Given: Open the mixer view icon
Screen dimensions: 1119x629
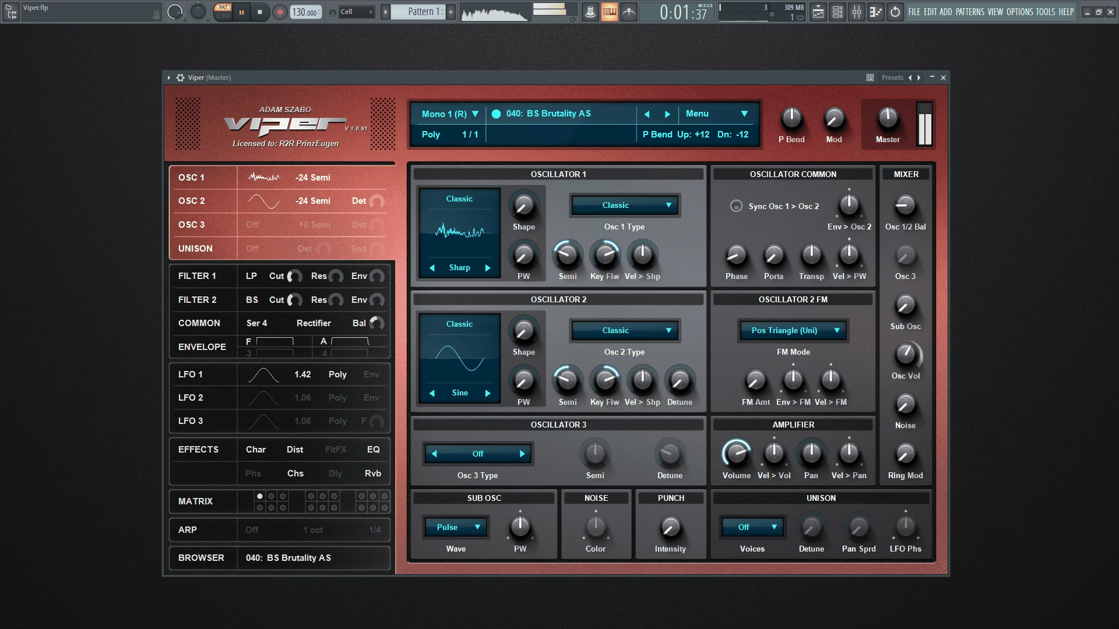Looking at the screenshot, I should (857, 12).
